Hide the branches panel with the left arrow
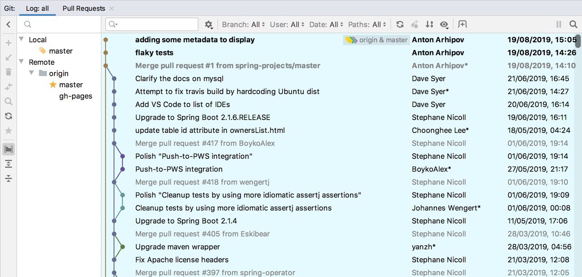 [8, 25]
